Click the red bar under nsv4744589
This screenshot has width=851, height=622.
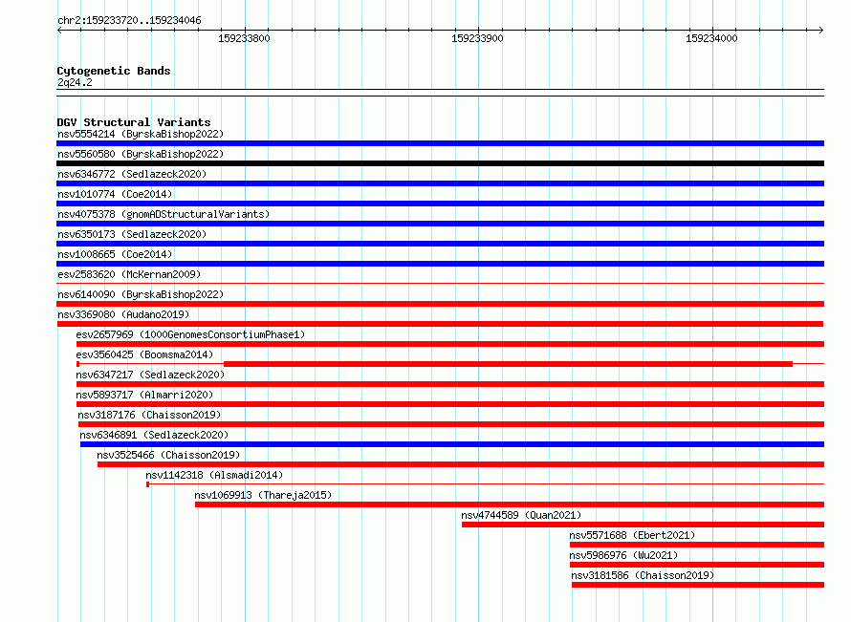coord(644,525)
